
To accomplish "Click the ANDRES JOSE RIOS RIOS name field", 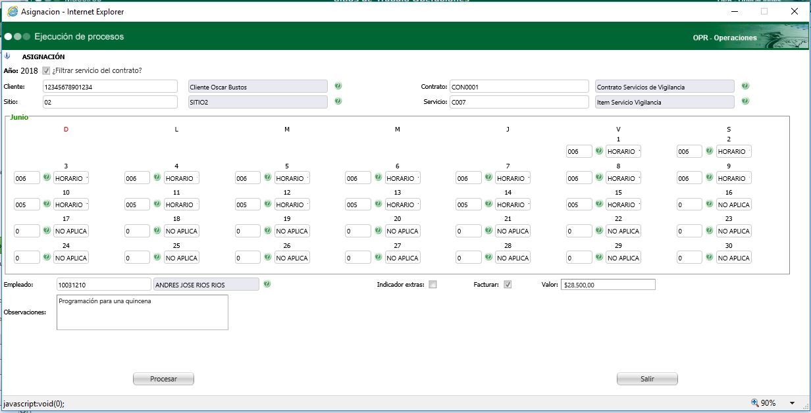I will pos(206,284).
